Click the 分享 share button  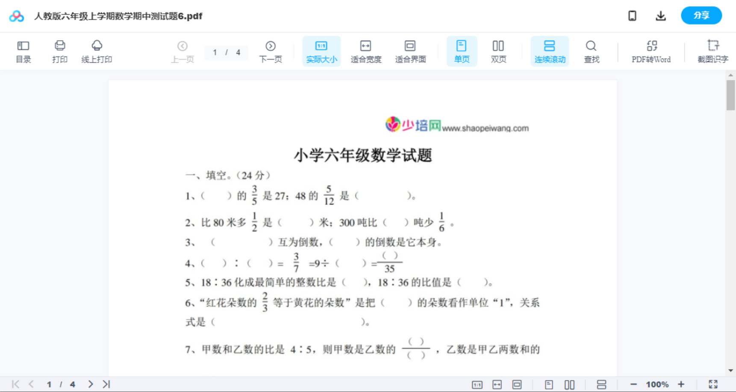701,15
